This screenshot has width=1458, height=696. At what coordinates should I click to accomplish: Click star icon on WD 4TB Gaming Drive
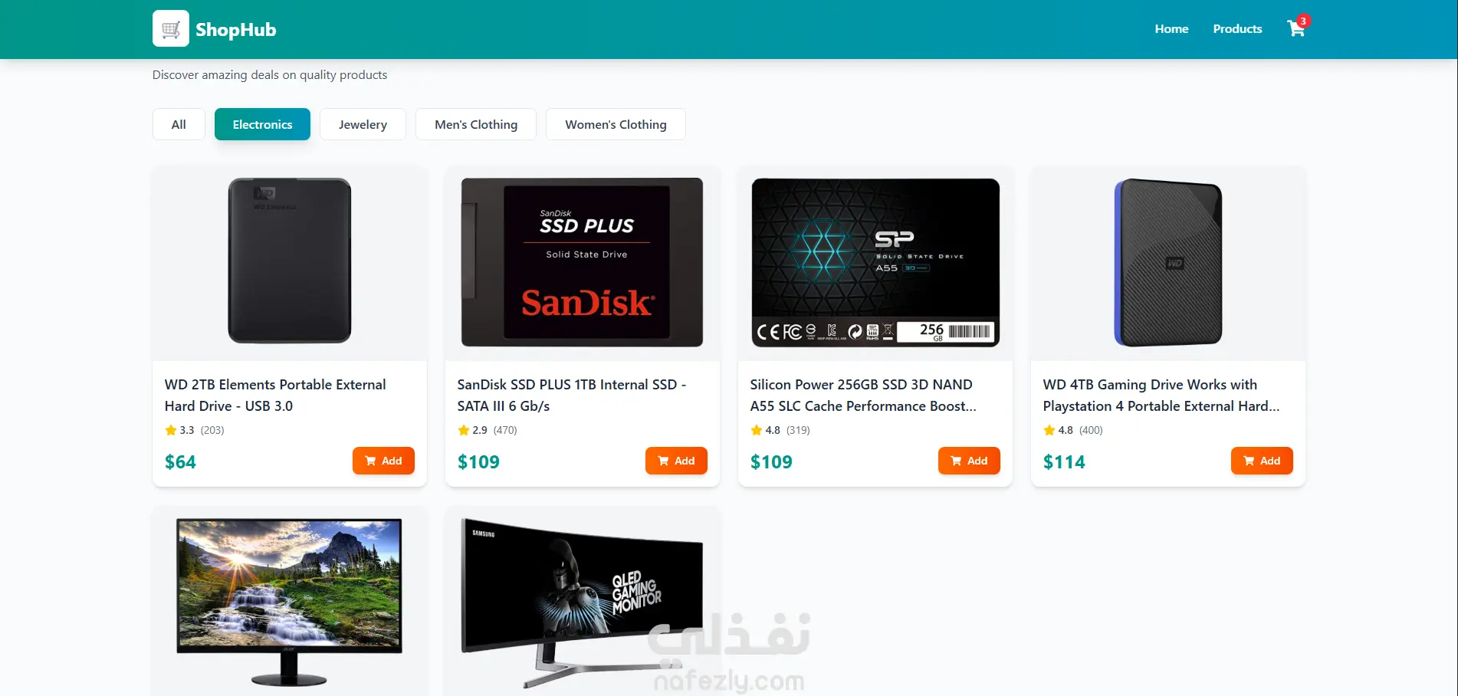pos(1049,430)
